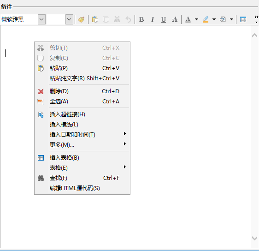Toggle italic formatting
This screenshot has width=259, height=251.
click(153, 19)
